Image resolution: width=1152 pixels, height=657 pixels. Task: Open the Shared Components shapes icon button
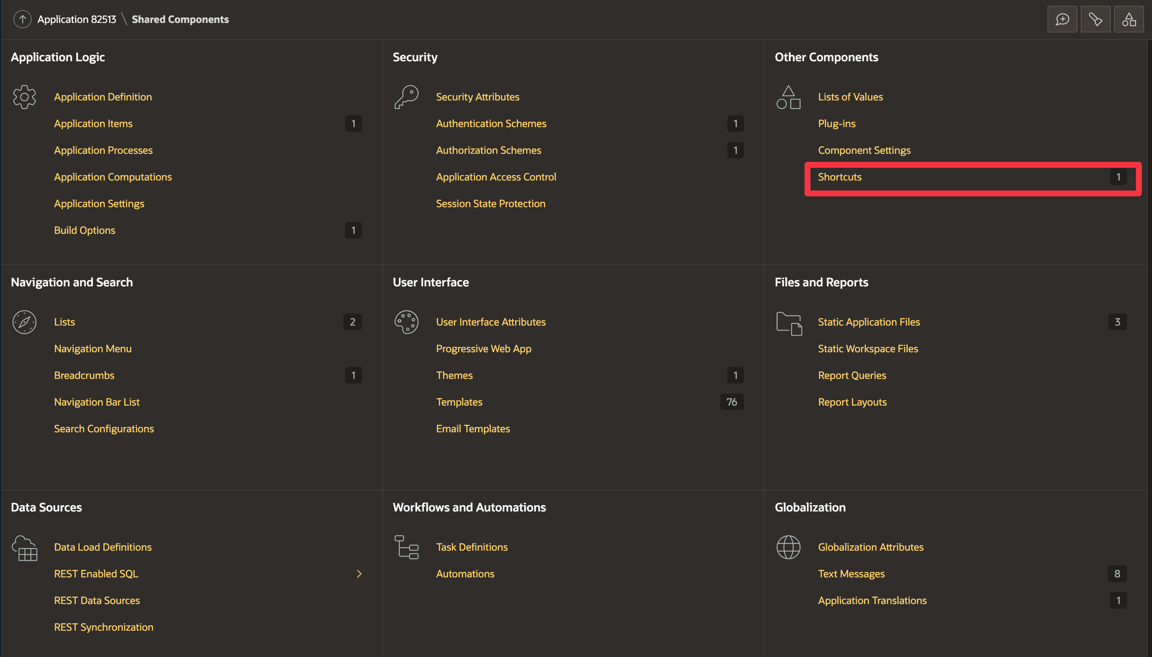(1129, 20)
